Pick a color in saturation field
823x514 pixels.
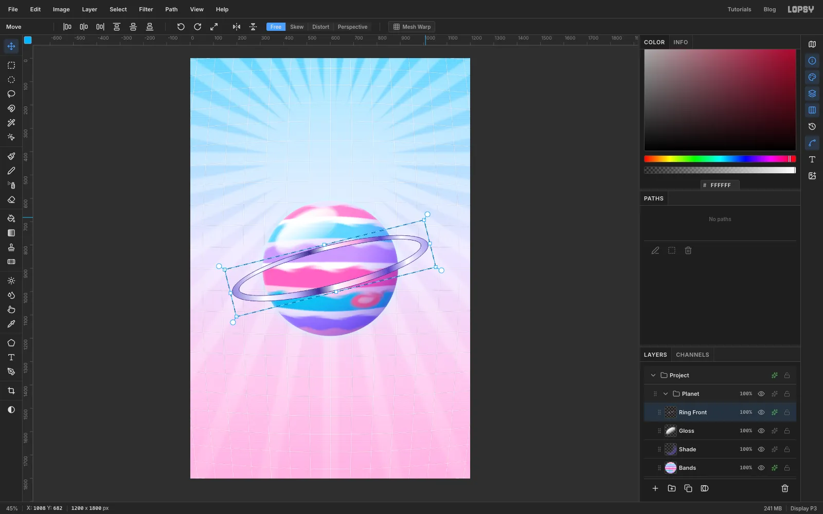(720, 100)
